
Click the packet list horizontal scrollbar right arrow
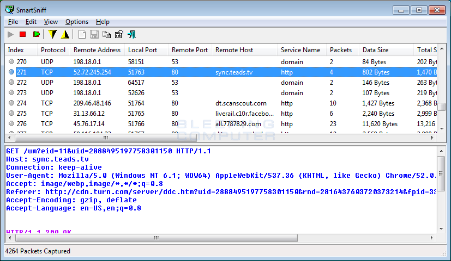(432, 138)
